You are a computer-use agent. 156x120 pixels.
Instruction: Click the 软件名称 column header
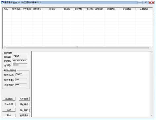pos(16,9)
